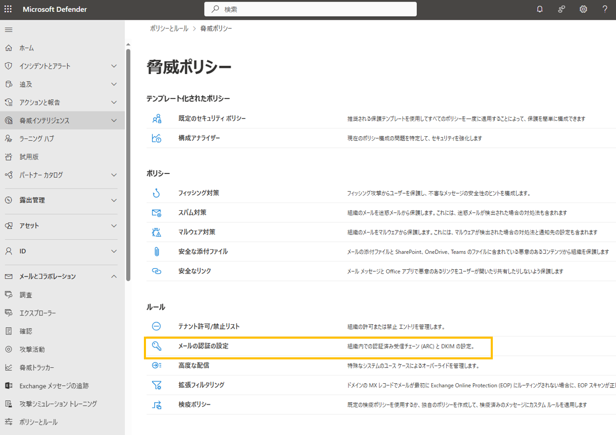Click the 既定のセキュリティ ポリシー icon
Image resolution: width=616 pixels, height=435 pixels.
[x=157, y=118]
